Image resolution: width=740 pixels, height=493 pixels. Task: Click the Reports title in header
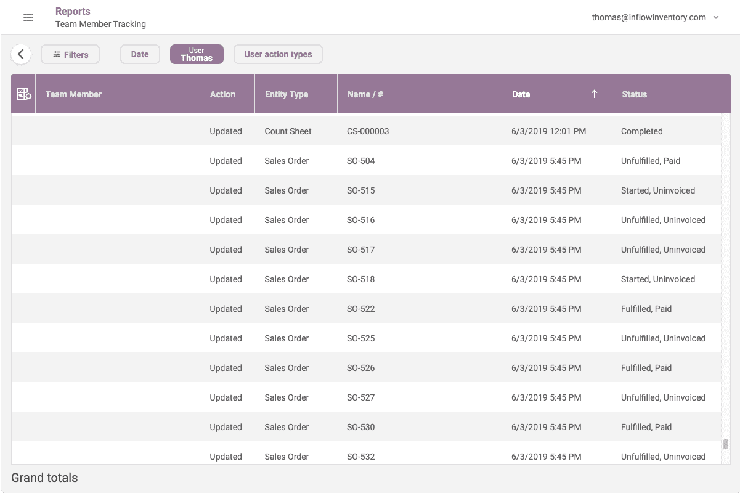coord(73,11)
